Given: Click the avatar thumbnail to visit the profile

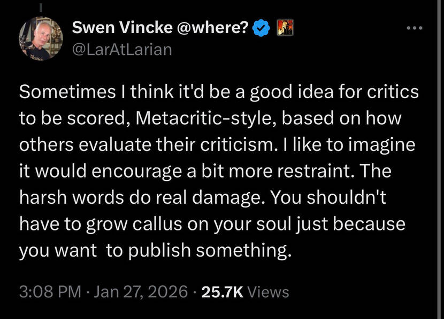Looking at the screenshot, I should 40,37.
